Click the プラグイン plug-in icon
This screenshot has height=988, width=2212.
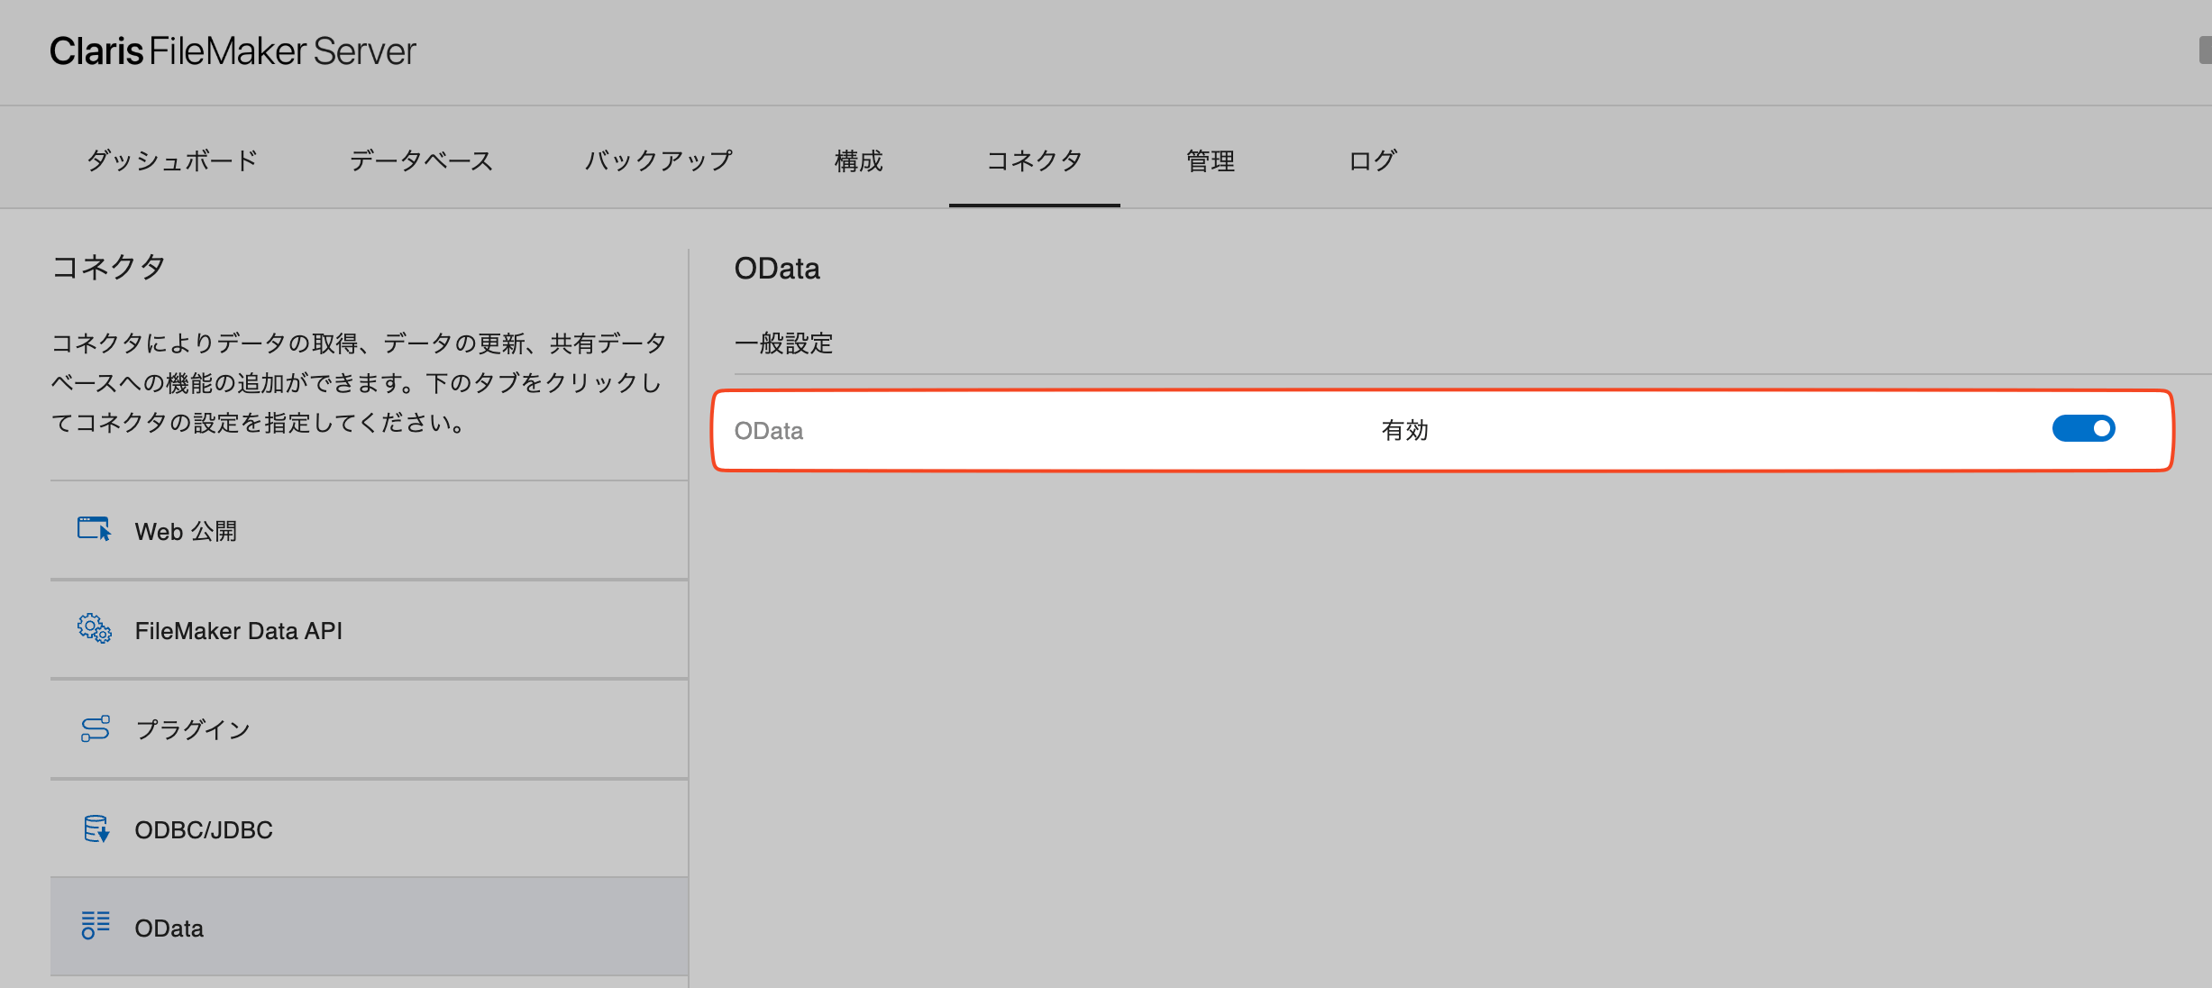95,728
